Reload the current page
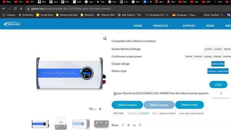This screenshot has height=130, width=231. tap(15, 9)
